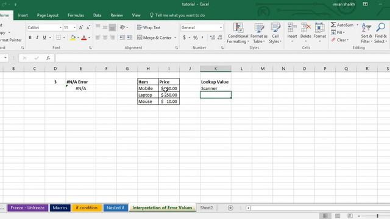The width and height of the screenshot is (390, 219).
Task: Open Cell Styles gallery
Action: point(275,33)
